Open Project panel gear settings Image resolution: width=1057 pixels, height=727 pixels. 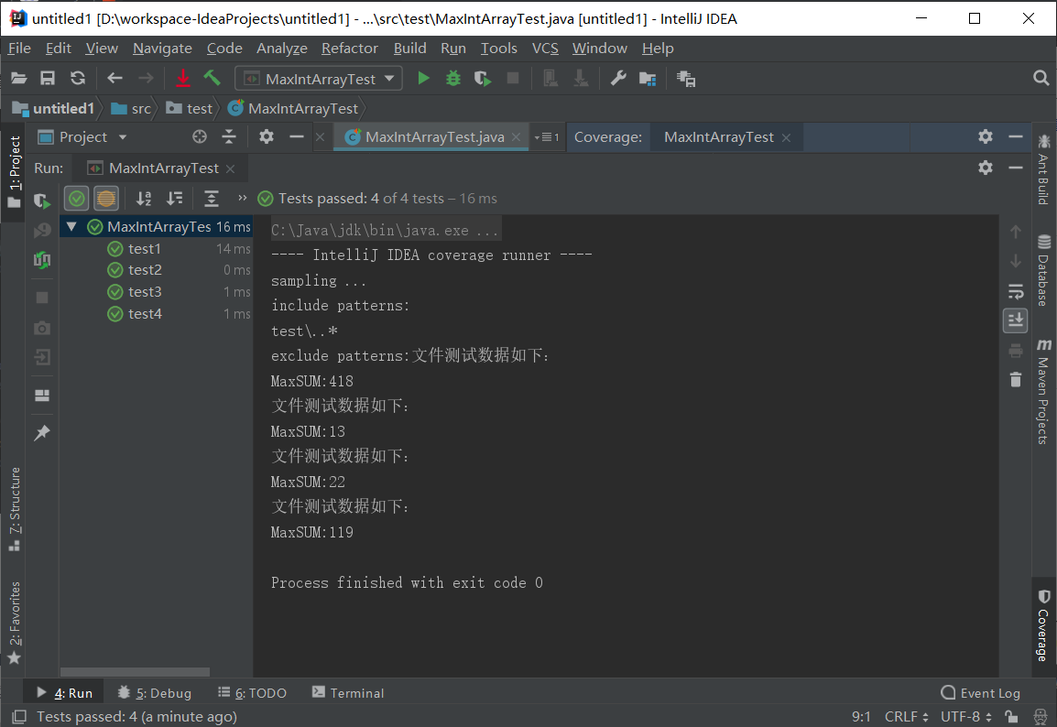click(267, 136)
